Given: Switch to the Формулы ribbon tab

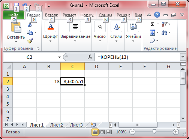Looking at the screenshot, I should (x=87, y=15).
